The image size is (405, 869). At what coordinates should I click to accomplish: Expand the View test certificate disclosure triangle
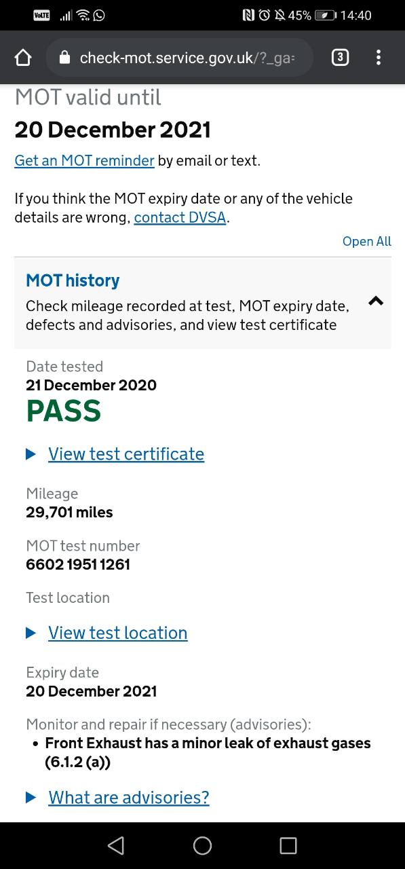(31, 454)
